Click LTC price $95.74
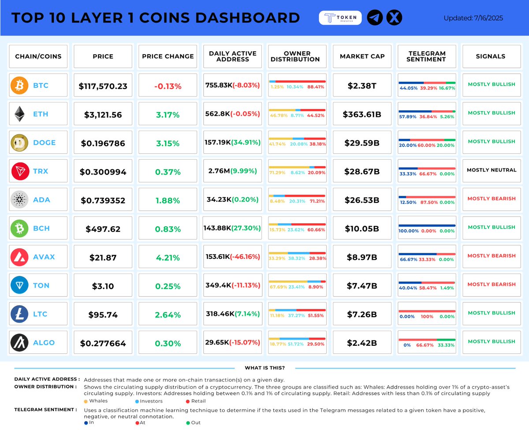529x430 pixels. [103, 315]
